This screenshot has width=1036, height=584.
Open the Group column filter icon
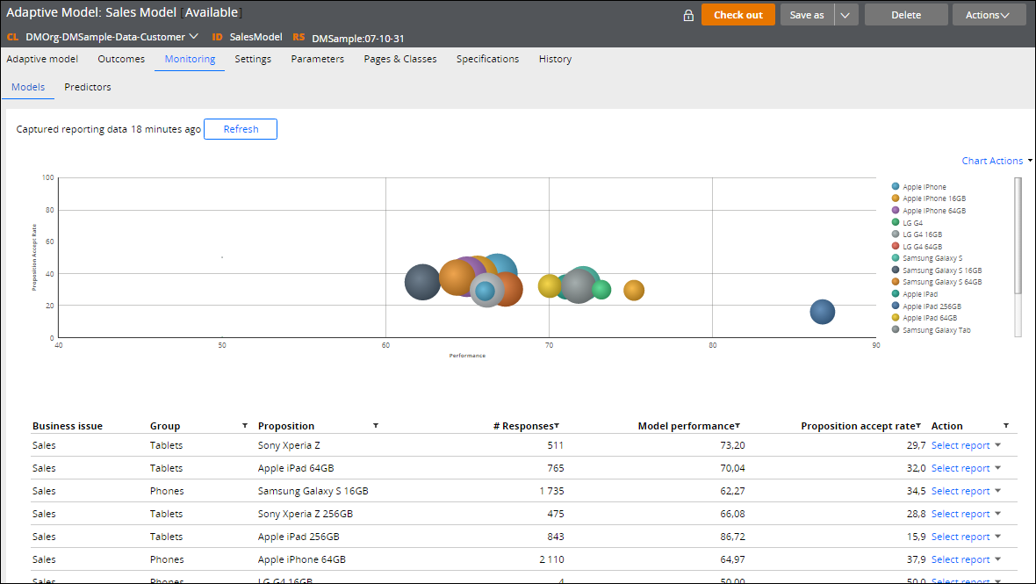click(x=244, y=426)
